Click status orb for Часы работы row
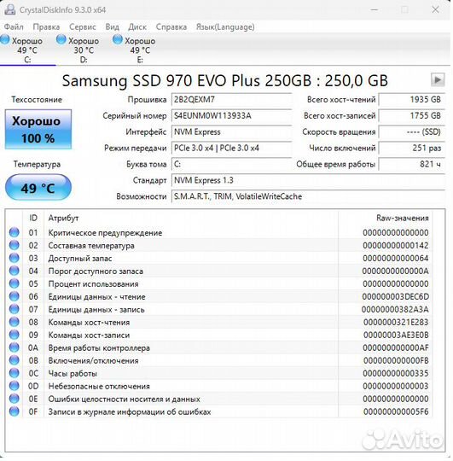453x461 pixels. pyautogui.click(x=14, y=373)
